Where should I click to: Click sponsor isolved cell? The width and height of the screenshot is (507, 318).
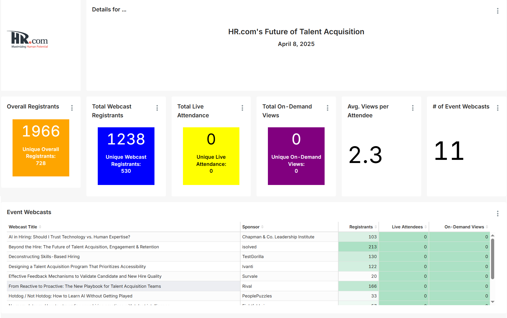[289, 247]
